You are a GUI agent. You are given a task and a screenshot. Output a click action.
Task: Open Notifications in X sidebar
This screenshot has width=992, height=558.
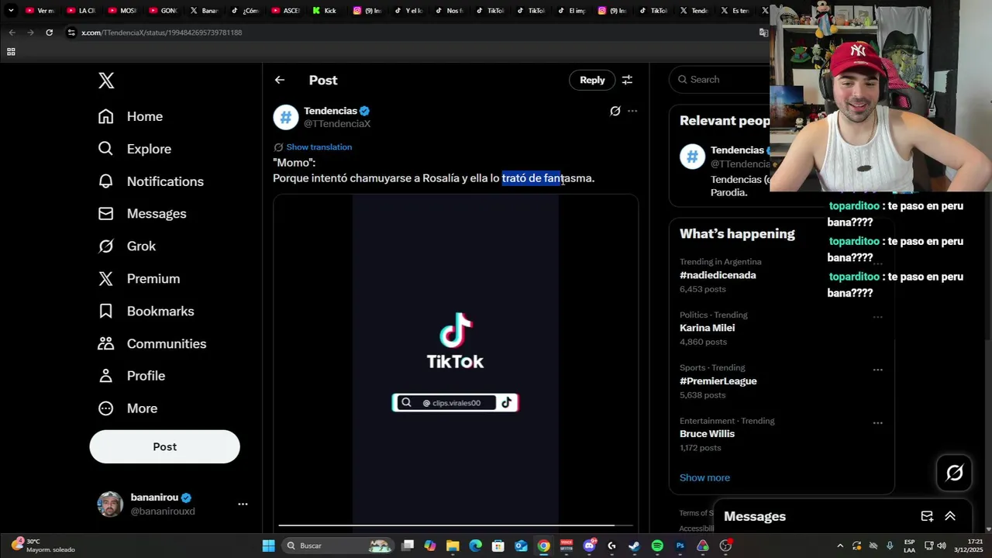(x=150, y=181)
